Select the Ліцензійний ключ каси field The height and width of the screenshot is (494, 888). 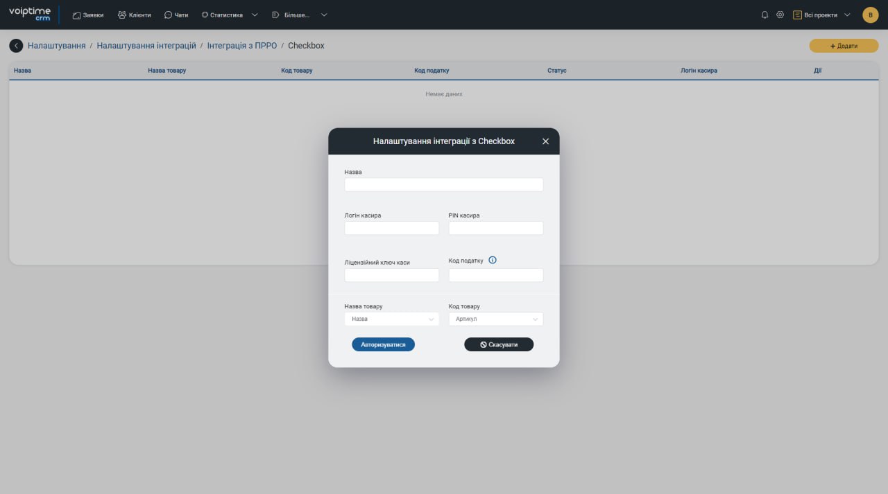[392, 275]
